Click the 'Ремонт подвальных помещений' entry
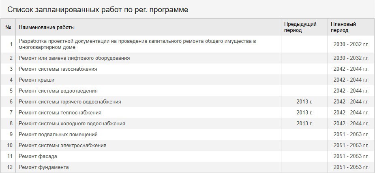 click(x=58, y=135)
